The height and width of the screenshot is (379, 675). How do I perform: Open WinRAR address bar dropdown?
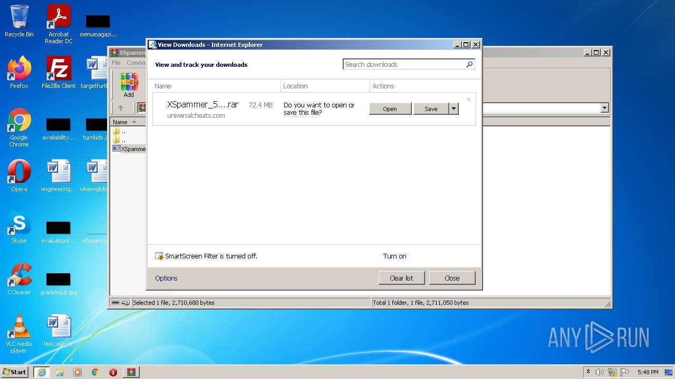604,108
